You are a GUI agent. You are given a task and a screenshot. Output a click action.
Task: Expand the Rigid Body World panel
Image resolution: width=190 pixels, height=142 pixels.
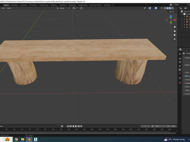pos(184,90)
